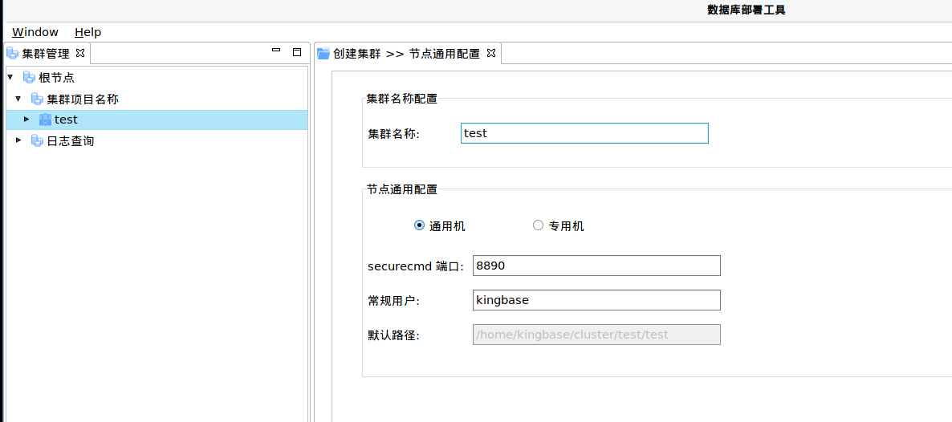Click the 集群名称配置 group title
Image resolution: width=952 pixels, height=422 pixels.
pos(402,99)
